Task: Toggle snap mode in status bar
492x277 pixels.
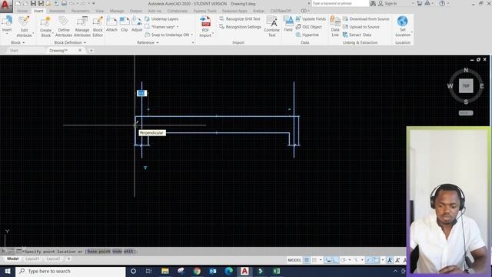Action: tap(314, 260)
